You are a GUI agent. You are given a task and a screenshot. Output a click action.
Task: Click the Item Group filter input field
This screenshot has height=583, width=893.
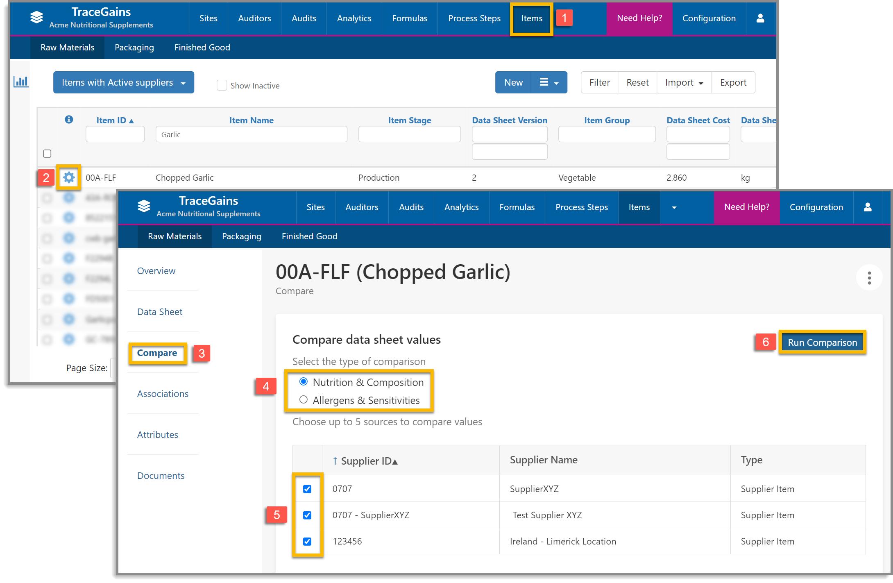pyautogui.click(x=607, y=134)
